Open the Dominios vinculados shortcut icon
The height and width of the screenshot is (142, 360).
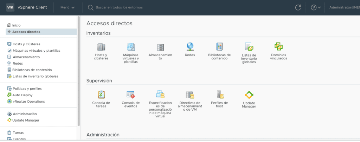[278, 47]
